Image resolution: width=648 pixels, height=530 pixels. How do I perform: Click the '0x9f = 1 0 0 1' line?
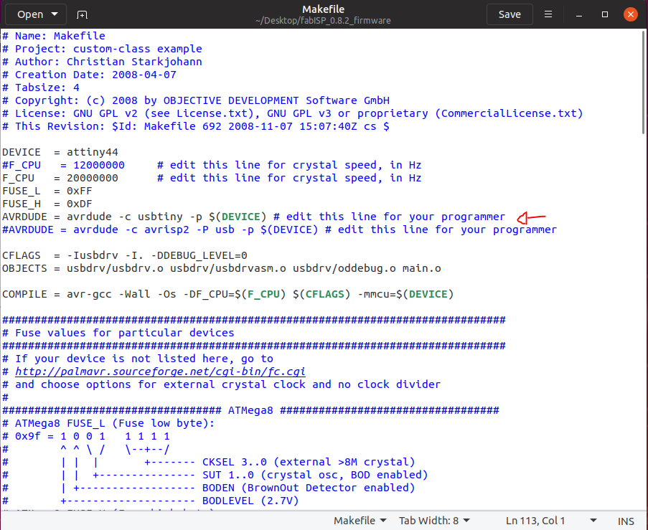pos(86,436)
